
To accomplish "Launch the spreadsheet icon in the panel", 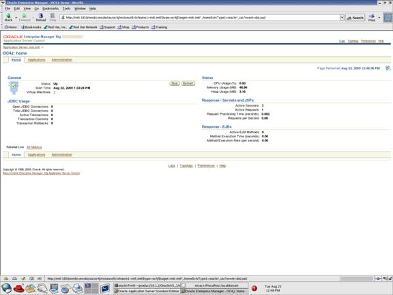I will (65, 288).
